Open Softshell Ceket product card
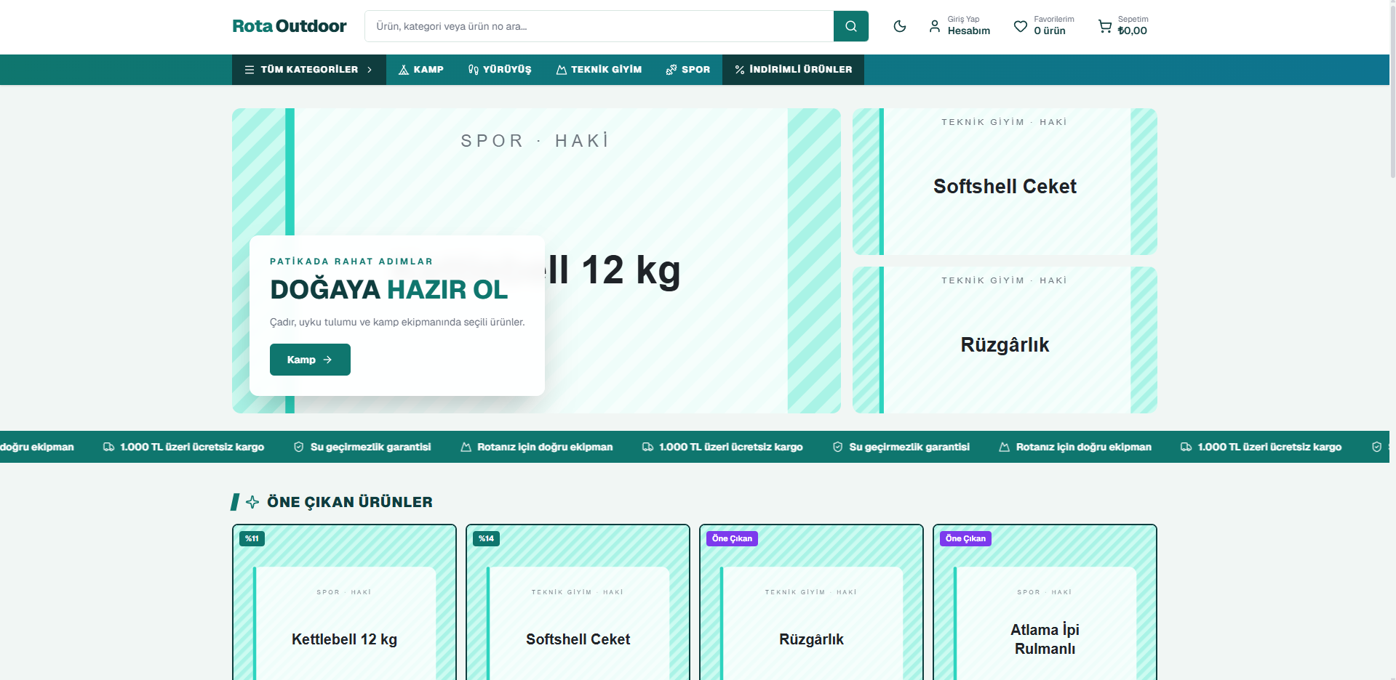This screenshot has height=680, width=1396. [578, 603]
